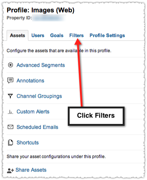Go to the Channel Groupings link
The width and height of the screenshot is (147, 180).
[x=39, y=96]
